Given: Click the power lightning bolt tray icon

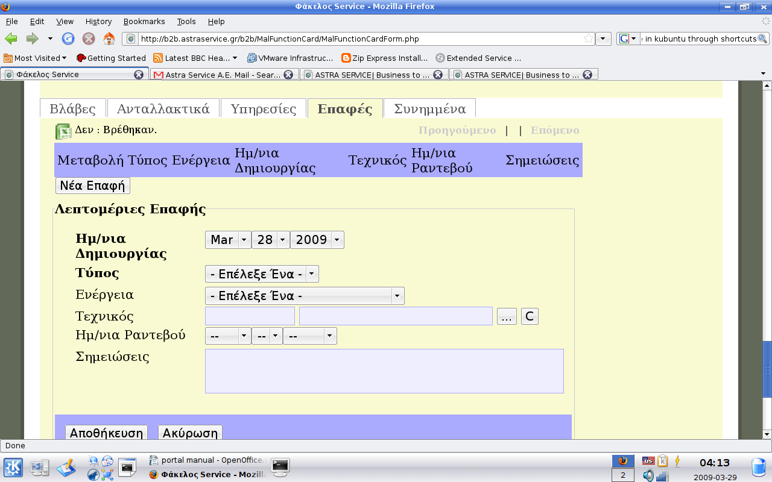Looking at the screenshot, I should click(x=677, y=461).
